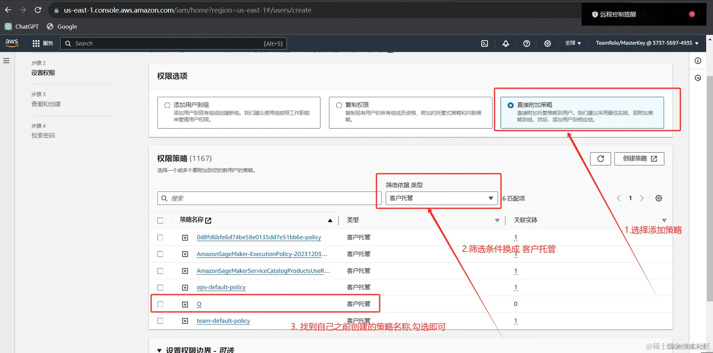713x353 pixels.
Task: Click the vertical page scrollbar
Action: [710, 188]
